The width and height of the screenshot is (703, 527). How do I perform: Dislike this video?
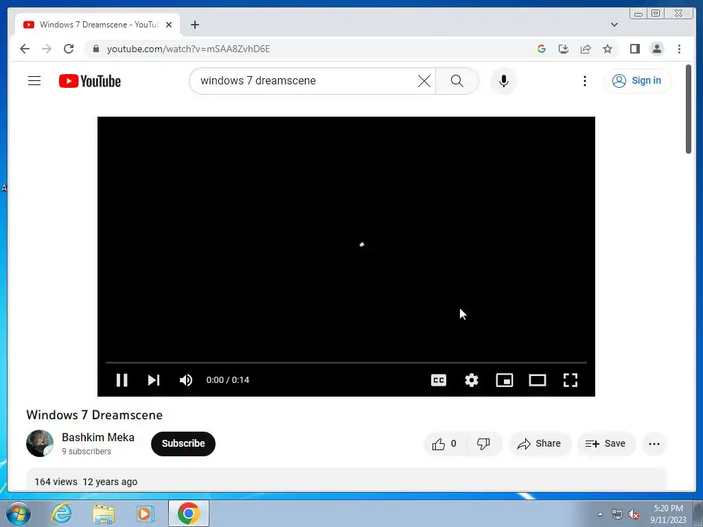[483, 444]
